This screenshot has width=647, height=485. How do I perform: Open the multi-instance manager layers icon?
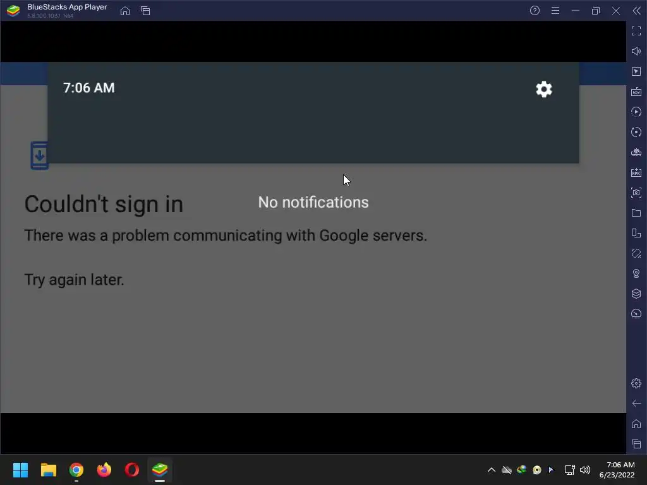636,294
